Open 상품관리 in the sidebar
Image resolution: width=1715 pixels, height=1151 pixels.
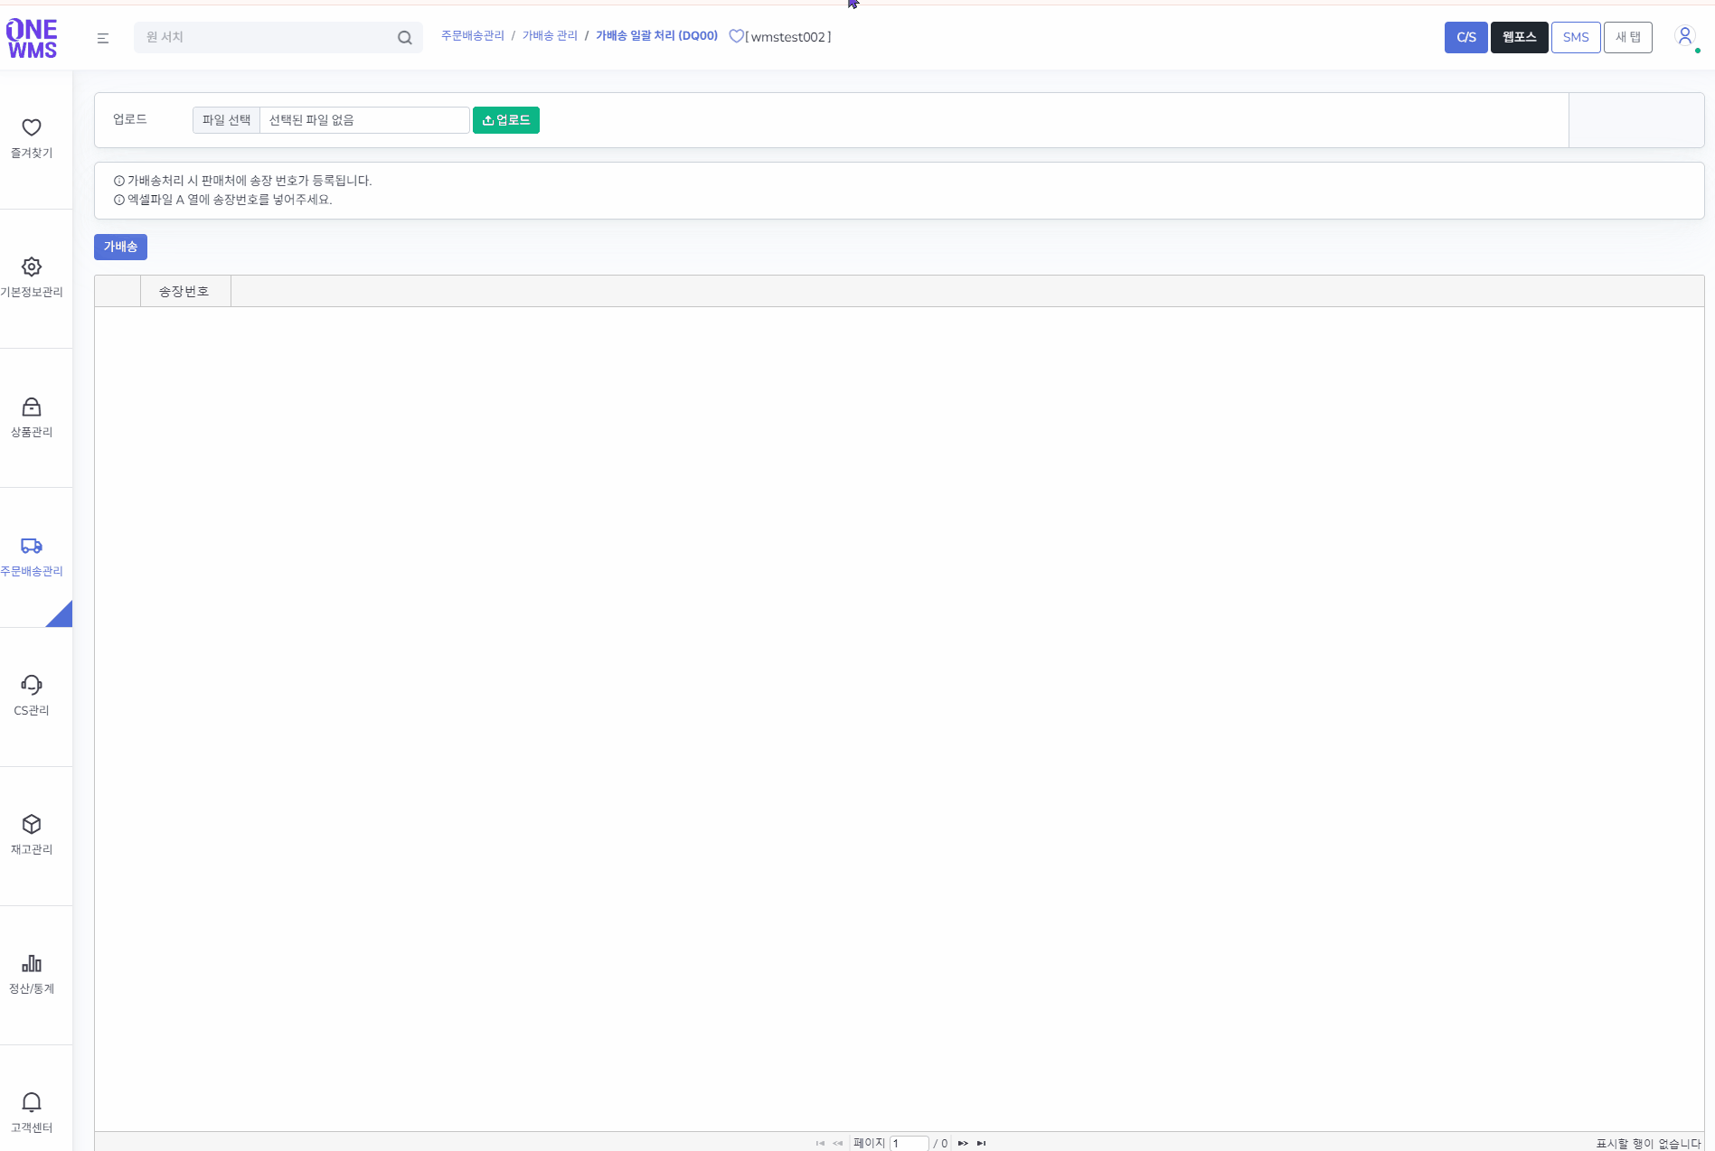(32, 418)
